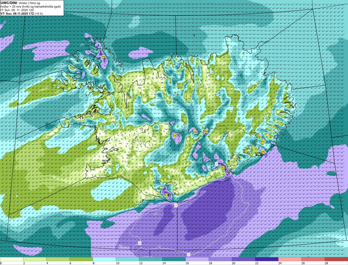Image resolution: width=348 pixels, height=265 pixels.
Task: Click the yellow gust marker labeled 32
Action: (x=223, y=168)
